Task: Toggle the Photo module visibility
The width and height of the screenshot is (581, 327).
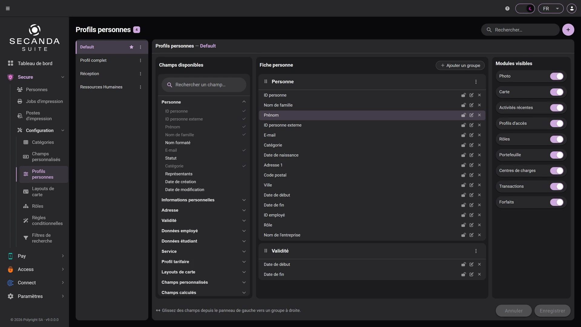Action: [x=556, y=76]
